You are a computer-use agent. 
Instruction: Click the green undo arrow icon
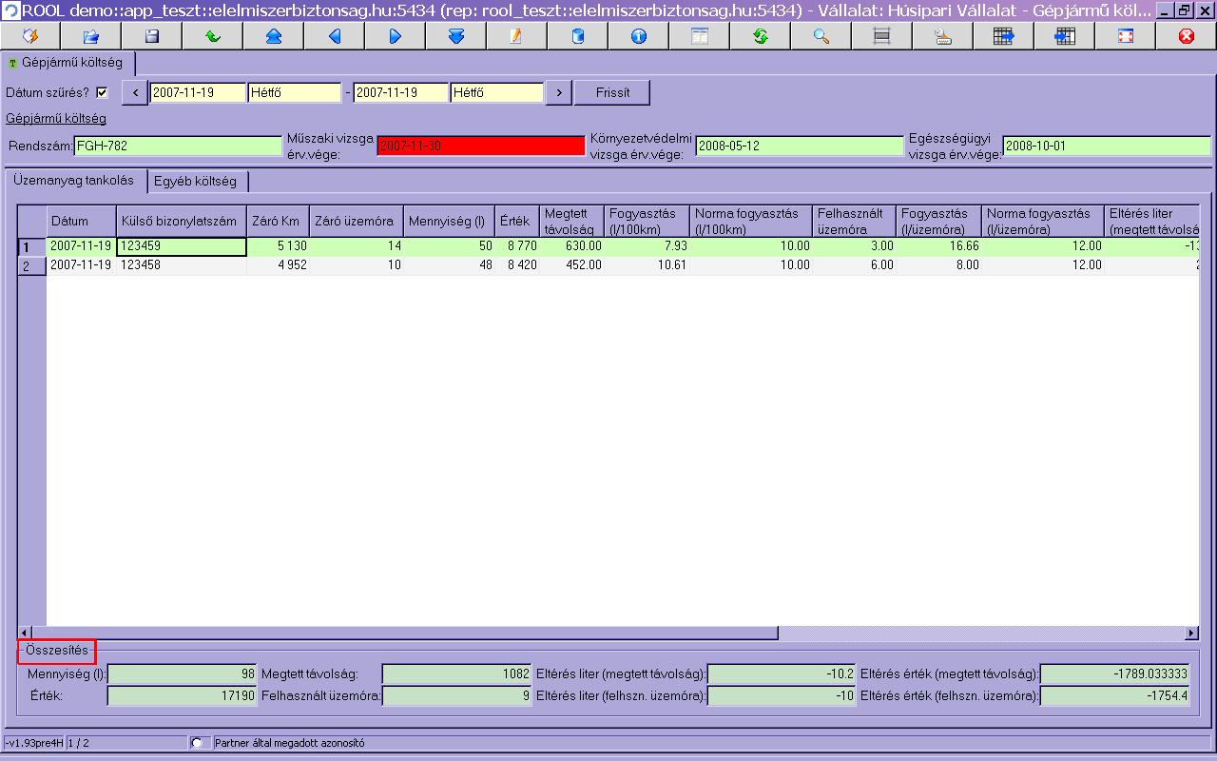tap(213, 36)
